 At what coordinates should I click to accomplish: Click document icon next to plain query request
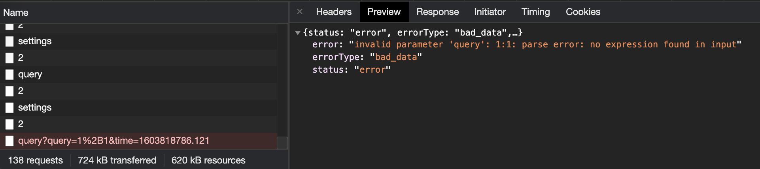9,75
